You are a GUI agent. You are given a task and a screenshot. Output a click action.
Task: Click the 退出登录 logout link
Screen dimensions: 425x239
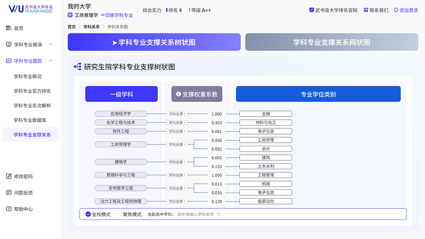[406, 10]
